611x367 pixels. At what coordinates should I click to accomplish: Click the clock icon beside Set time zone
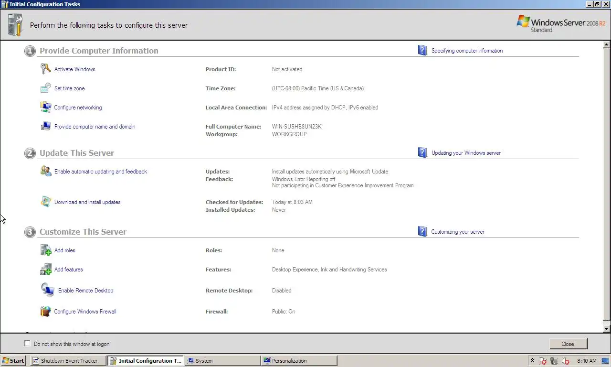coord(46,88)
